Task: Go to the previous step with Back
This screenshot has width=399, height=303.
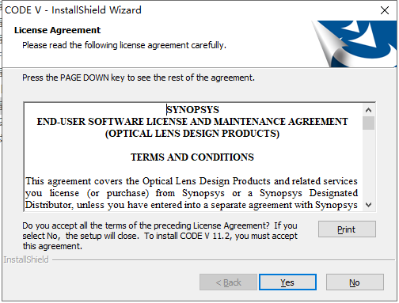Action: click(228, 282)
